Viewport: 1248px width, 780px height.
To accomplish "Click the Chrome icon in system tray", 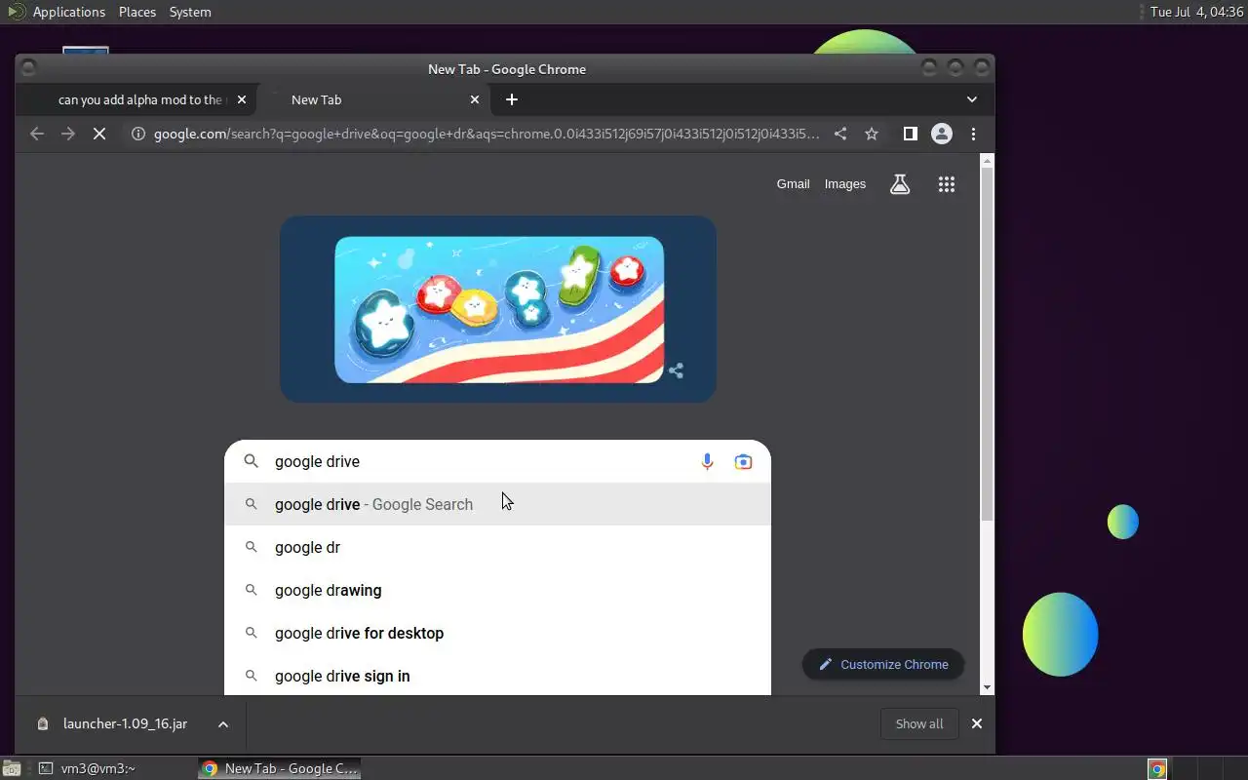I will pos(1157,769).
